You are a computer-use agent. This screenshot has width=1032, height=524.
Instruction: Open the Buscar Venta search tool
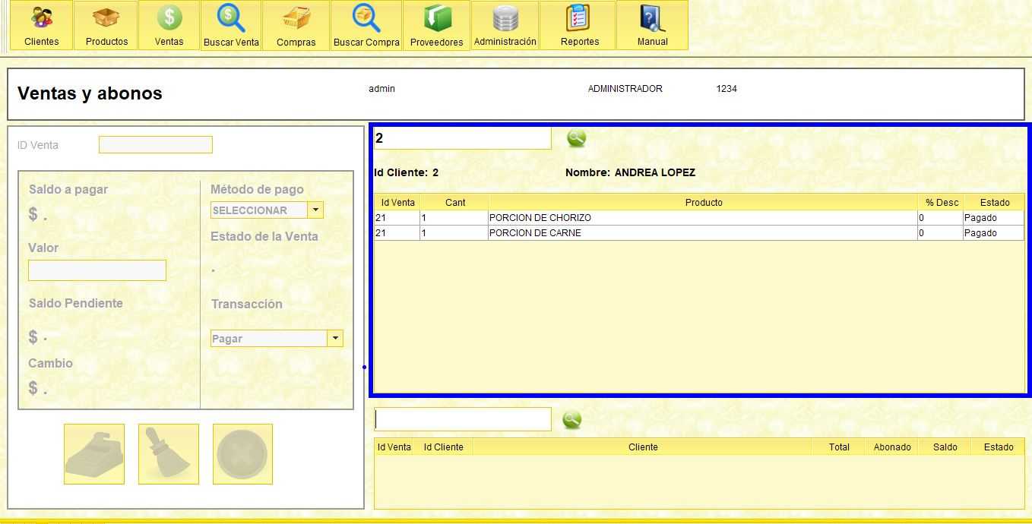click(230, 25)
